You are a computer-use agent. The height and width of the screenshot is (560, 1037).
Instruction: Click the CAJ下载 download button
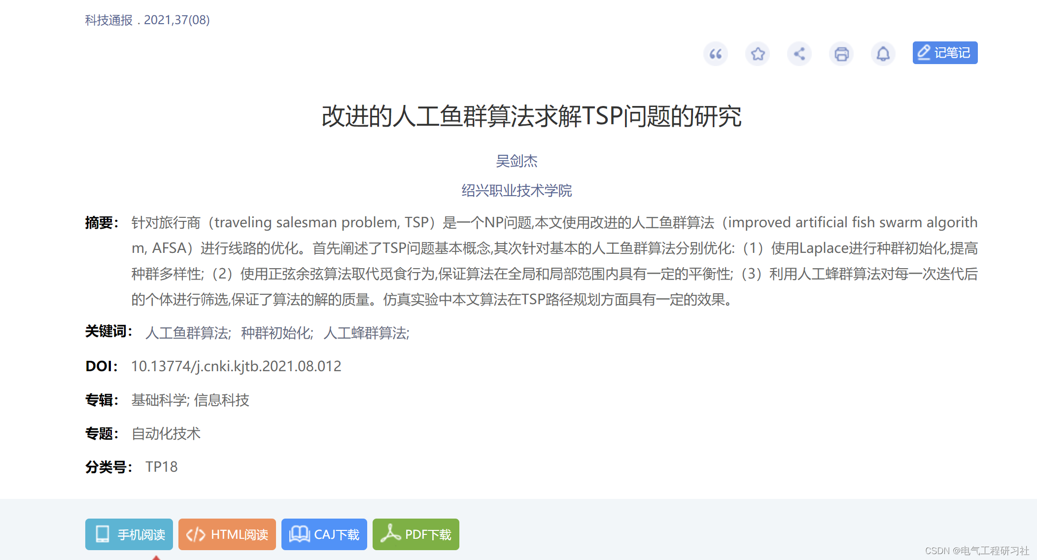[324, 534]
